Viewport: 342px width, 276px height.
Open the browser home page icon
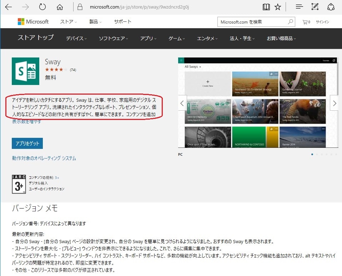[x=60, y=7]
